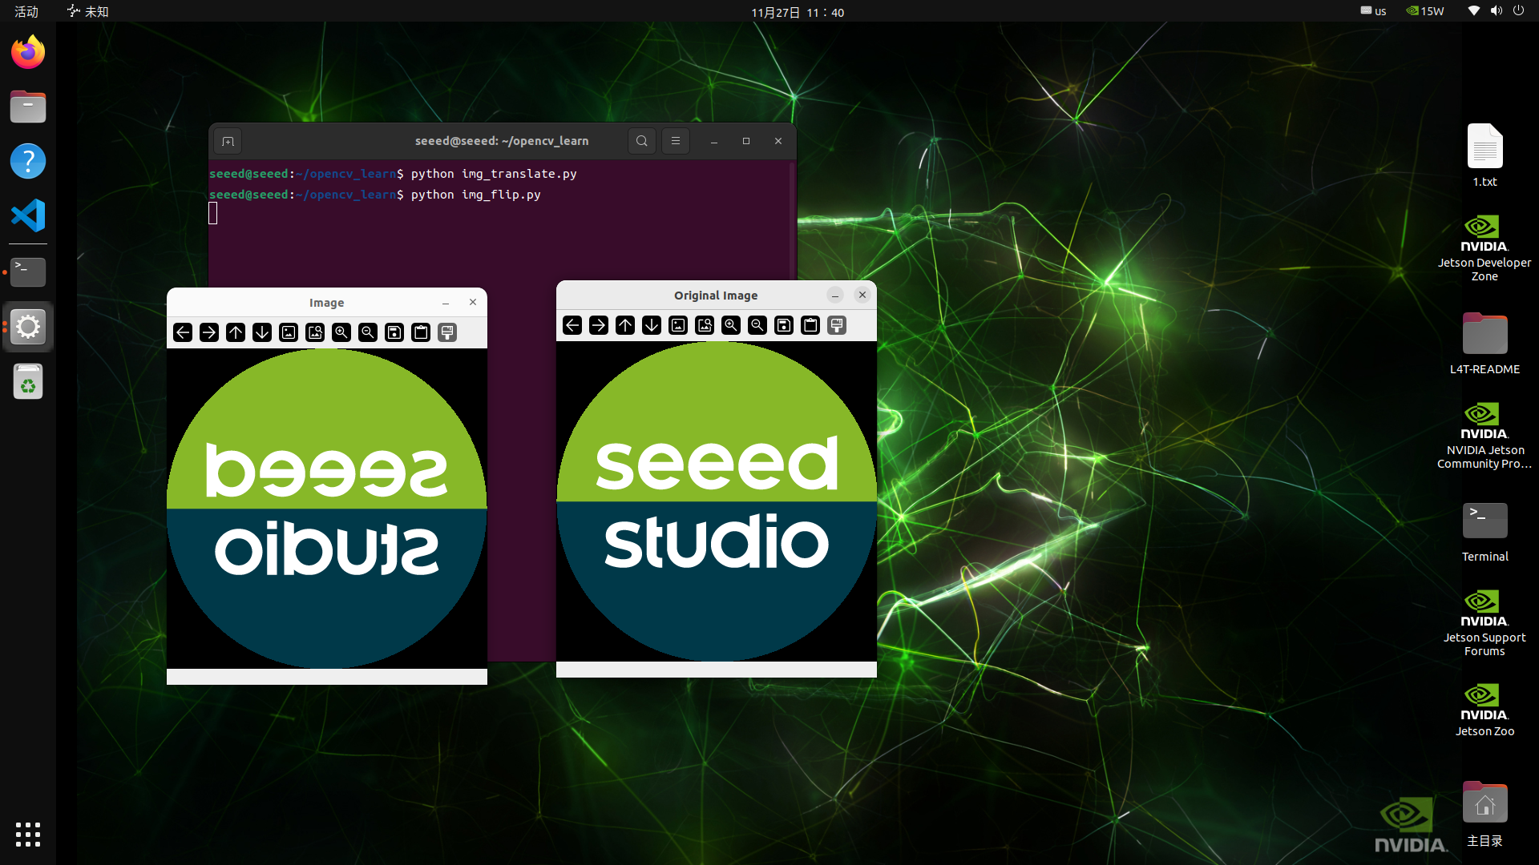Select the 1.txt file on desktop
Viewport: 1539px width, 865px height.
point(1484,155)
